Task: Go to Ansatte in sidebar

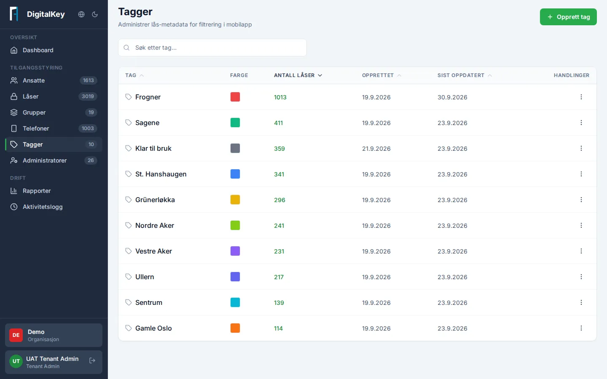Action: pyautogui.click(x=54, y=80)
